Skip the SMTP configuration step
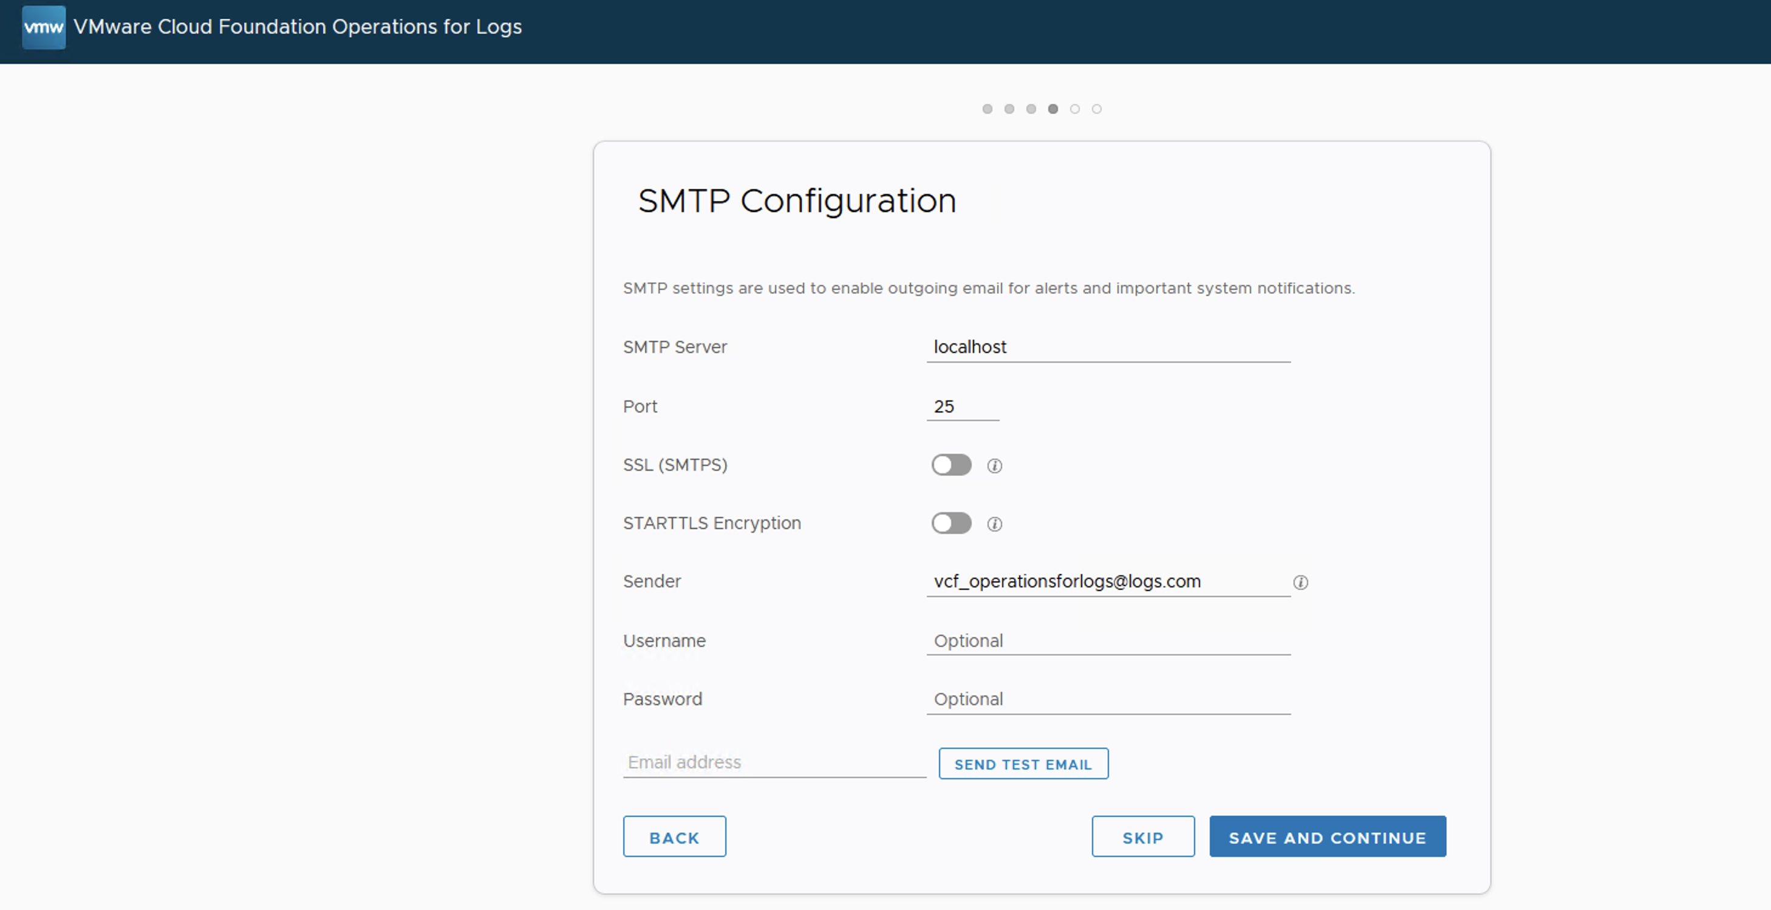 [1142, 836]
